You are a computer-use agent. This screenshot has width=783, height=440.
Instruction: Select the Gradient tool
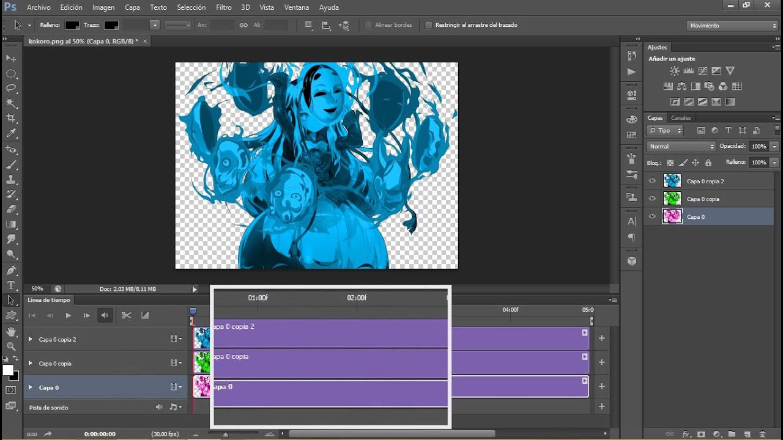11,224
